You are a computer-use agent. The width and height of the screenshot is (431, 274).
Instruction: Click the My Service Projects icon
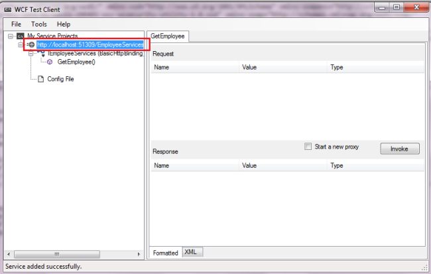(x=21, y=36)
